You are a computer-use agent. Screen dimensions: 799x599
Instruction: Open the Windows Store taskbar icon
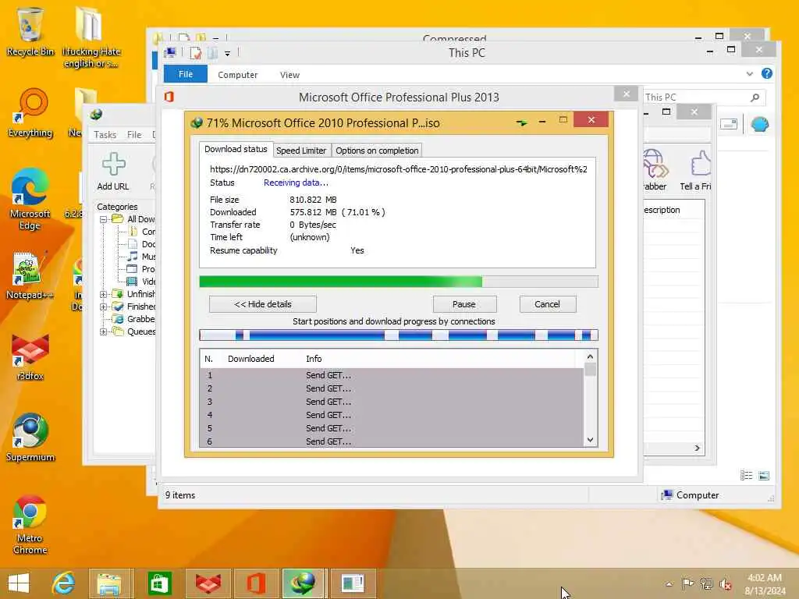(159, 583)
